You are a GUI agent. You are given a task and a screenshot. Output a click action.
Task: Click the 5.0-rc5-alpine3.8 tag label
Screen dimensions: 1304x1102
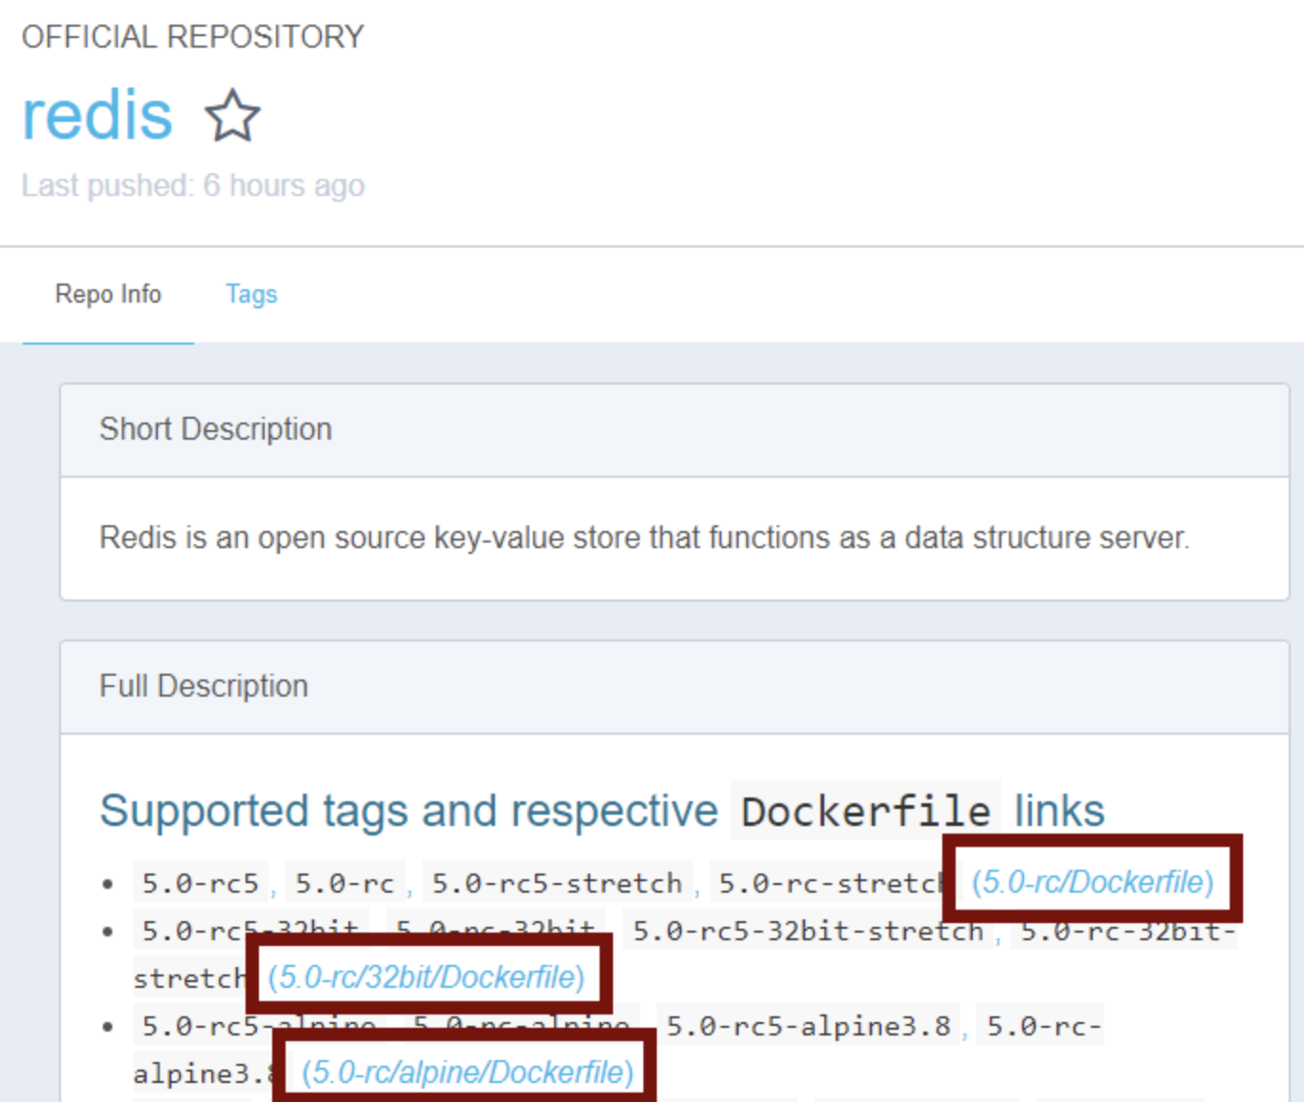(808, 1026)
